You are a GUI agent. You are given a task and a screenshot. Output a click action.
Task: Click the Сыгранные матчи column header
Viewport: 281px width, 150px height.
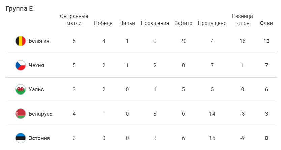[x=74, y=20]
